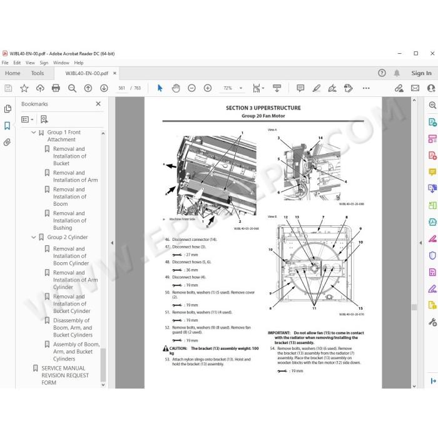Expand right tools pane arrow
438x438 pixels.
(420, 243)
